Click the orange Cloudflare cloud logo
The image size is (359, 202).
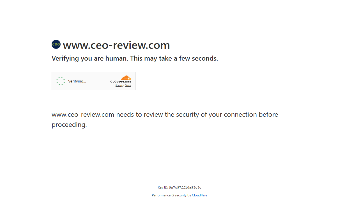click(x=126, y=78)
